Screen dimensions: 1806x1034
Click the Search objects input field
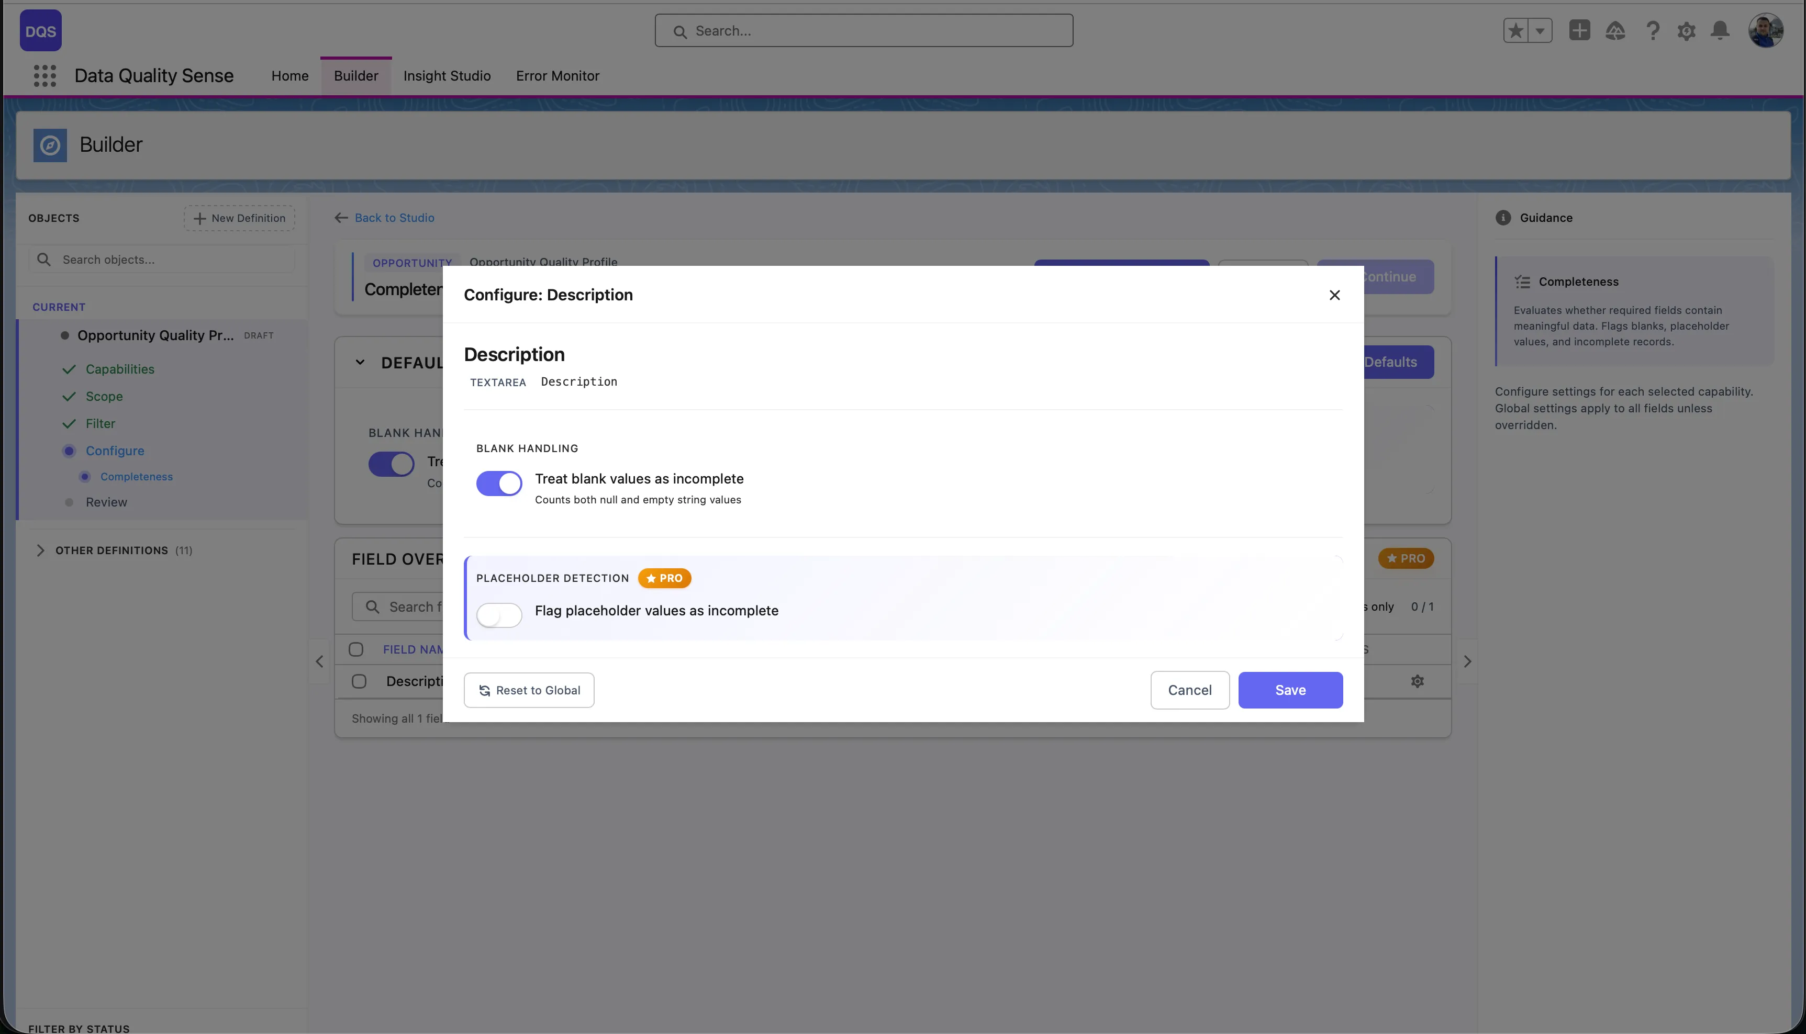click(x=161, y=259)
